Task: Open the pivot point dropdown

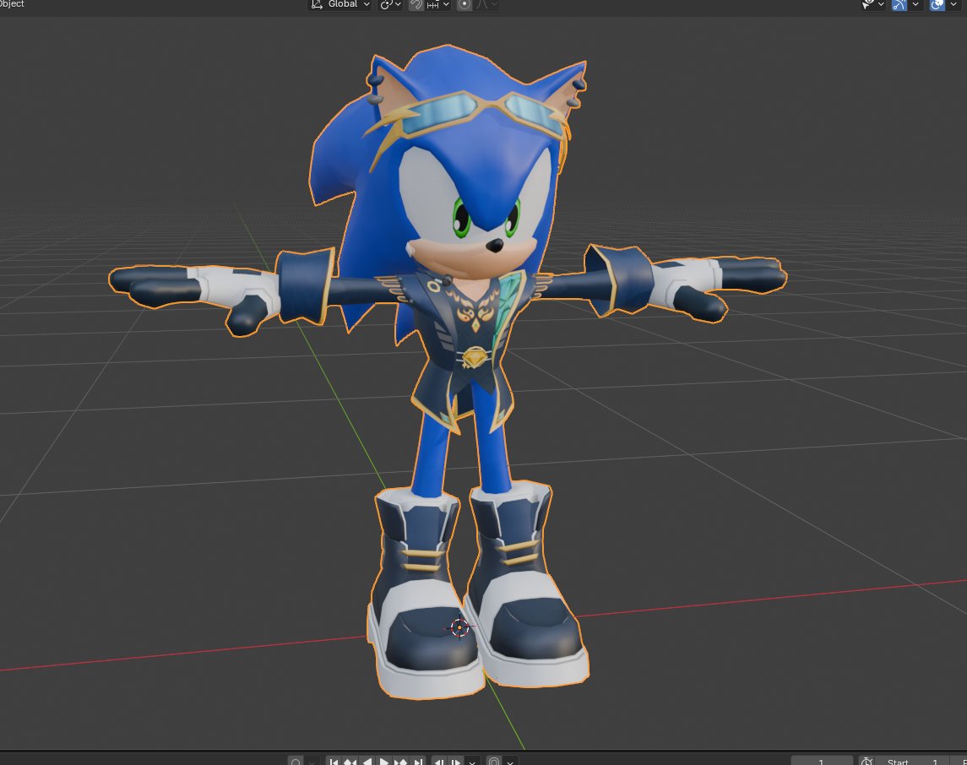Action: [390, 4]
